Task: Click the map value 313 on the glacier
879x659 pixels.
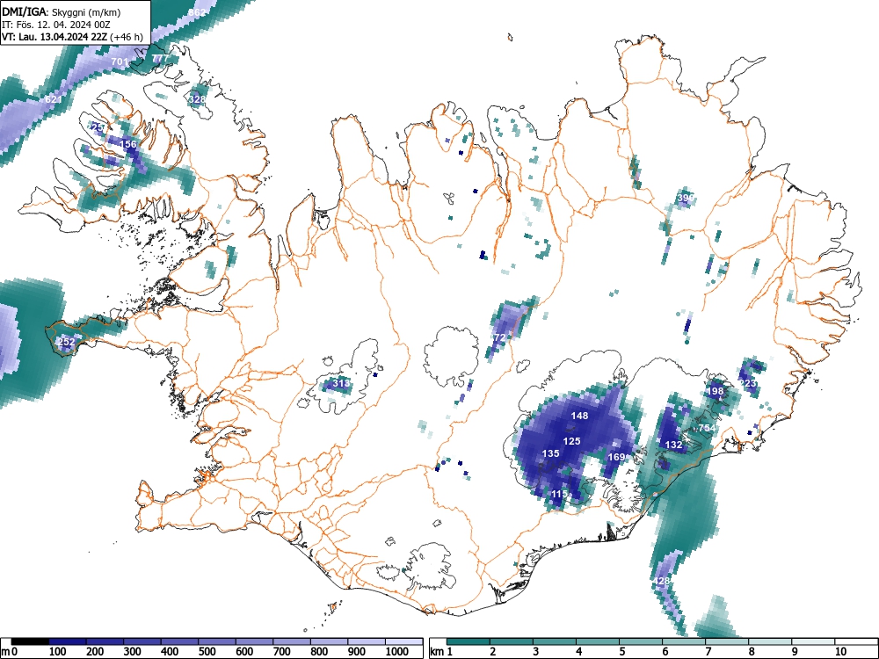Action: [341, 383]
